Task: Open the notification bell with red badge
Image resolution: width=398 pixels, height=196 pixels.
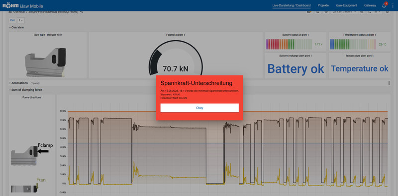Action: coord(384,5)
